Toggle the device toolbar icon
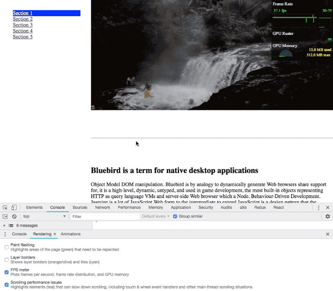This screenshot has height=291, width=333. (14, 208)
